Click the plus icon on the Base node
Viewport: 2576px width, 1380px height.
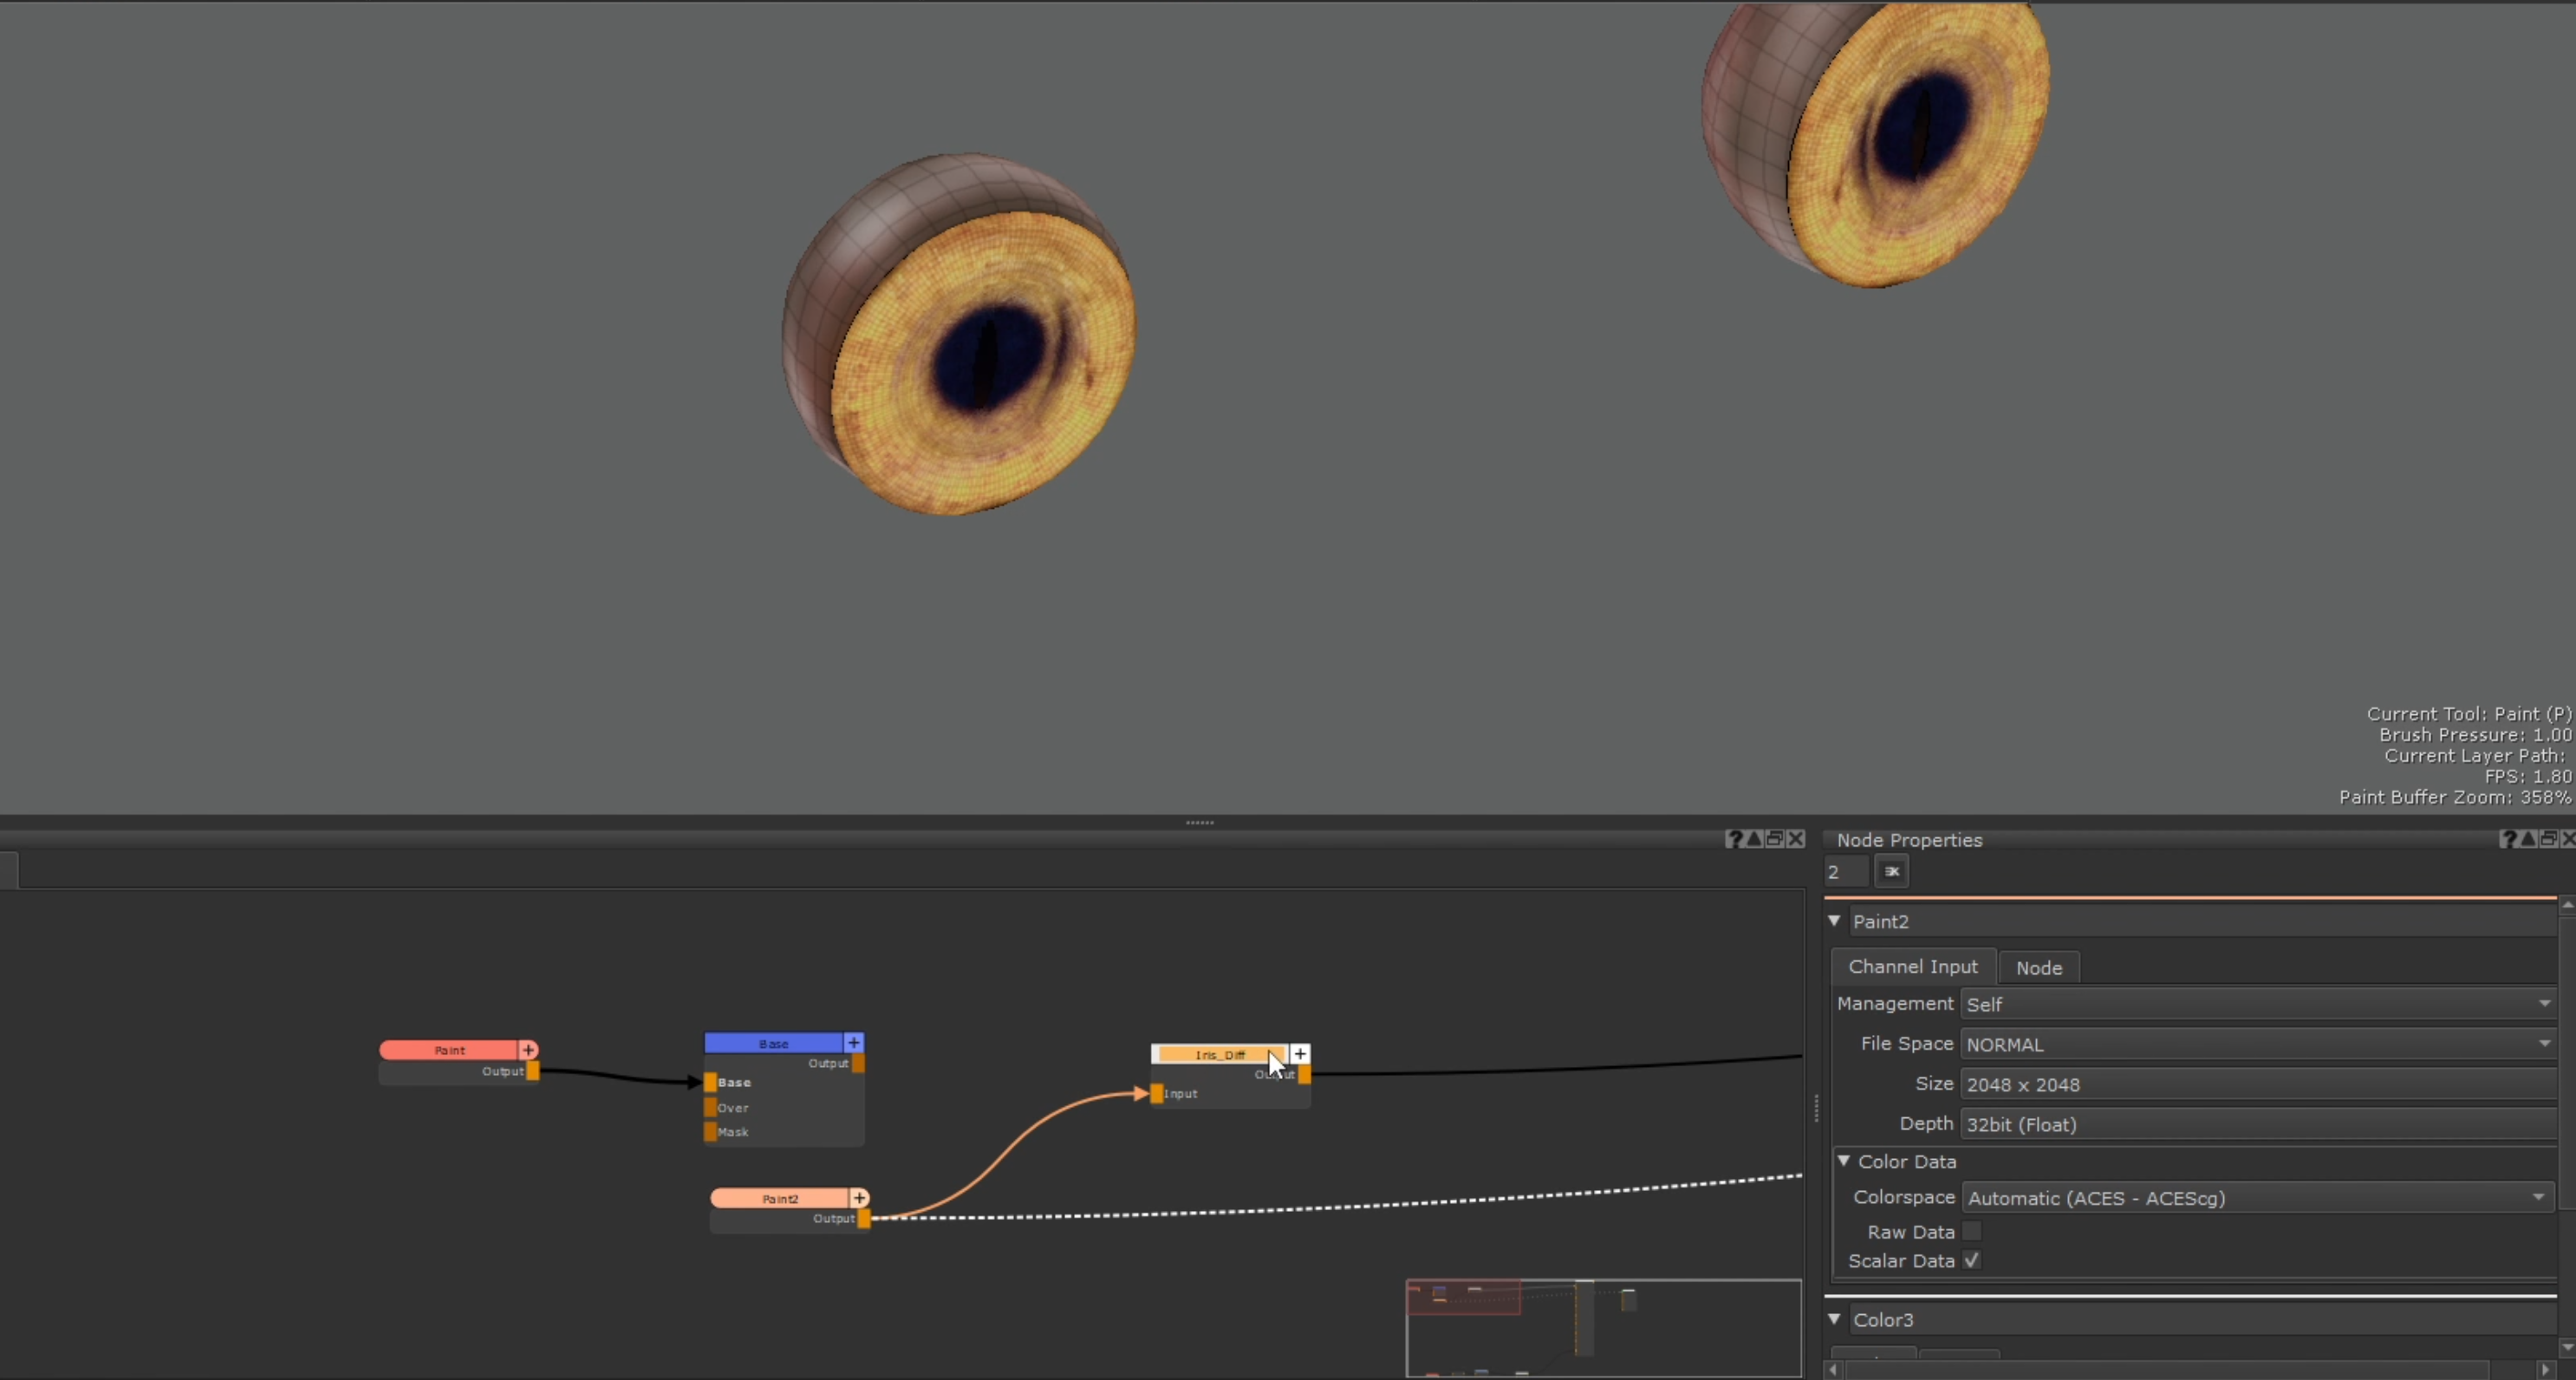pyautogui.click(x=854, y=1043)
